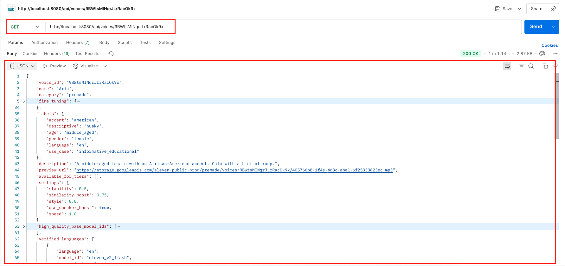
Task: Open the GET method dropdown
Action: coord(25,27)
